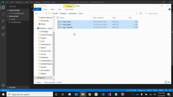Click the CRLF line ending indicator
The width and height of the screenshot is (173, 97).
click(155, 91)
